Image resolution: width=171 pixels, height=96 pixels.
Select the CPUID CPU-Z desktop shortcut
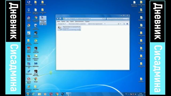(29, 19)
